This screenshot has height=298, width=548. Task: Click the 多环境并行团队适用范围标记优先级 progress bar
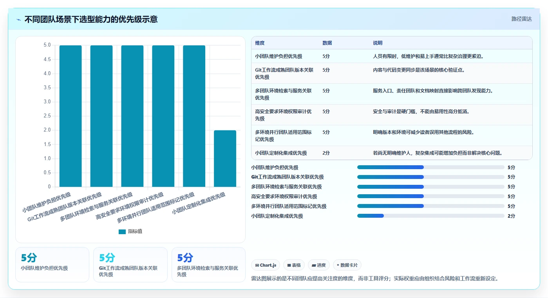pos(431,206)
